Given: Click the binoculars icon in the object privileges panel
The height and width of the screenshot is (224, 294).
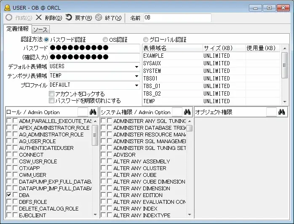Looking at the screenshot, I should pyautogui.click(x=282, y=112).
